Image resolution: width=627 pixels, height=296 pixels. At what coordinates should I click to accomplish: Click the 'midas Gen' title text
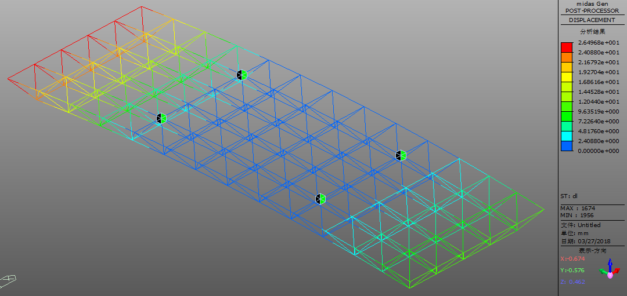592,3
